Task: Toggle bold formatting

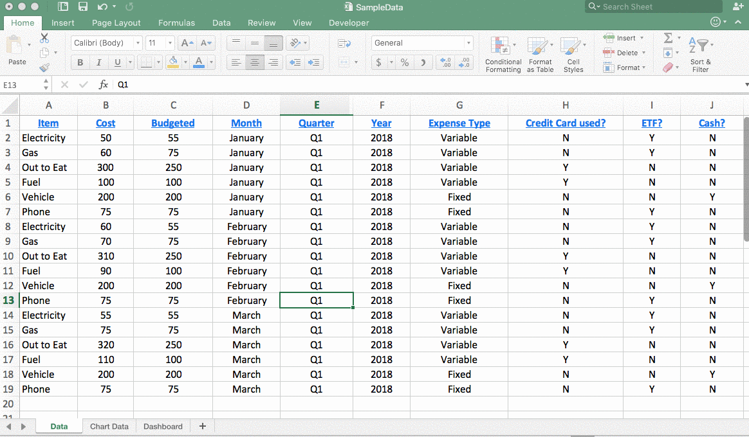Action: tap(80, 62)
